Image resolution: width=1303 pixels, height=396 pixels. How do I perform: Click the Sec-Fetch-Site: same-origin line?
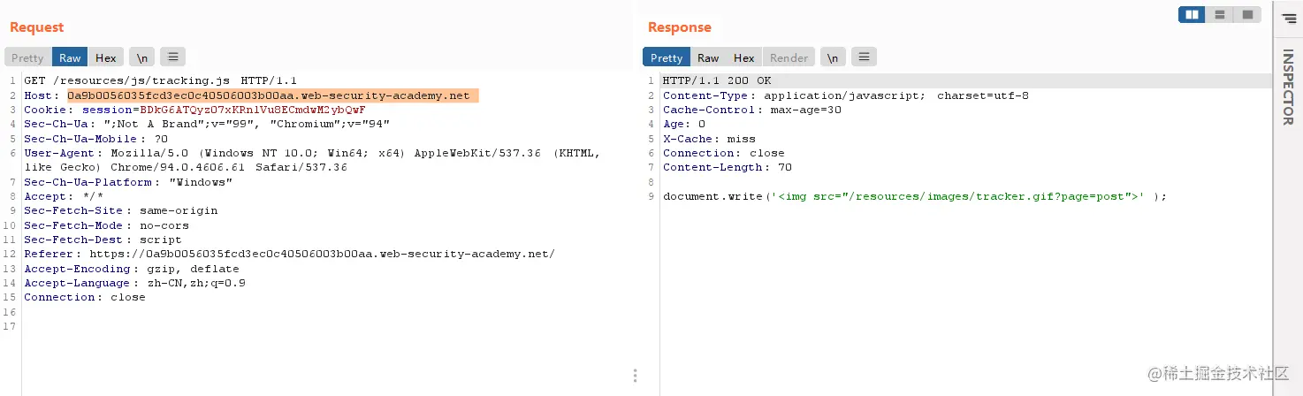click(x=120, y=210)
